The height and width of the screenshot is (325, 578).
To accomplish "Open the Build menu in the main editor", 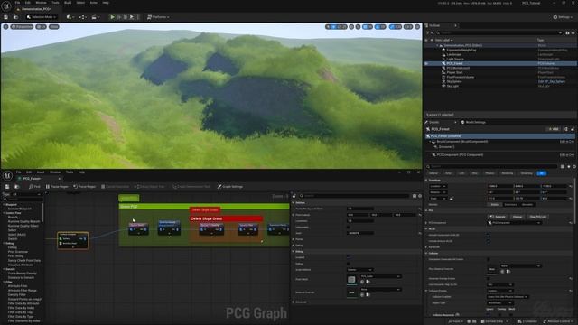I will pyautogui.click(x=68, y=3).
